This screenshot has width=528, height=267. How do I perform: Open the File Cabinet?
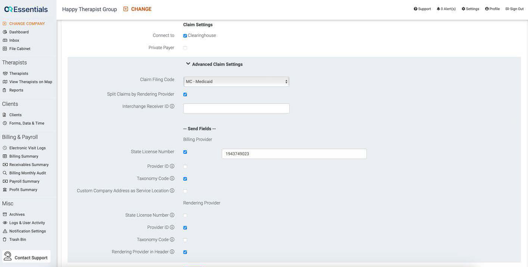[20, 48]
